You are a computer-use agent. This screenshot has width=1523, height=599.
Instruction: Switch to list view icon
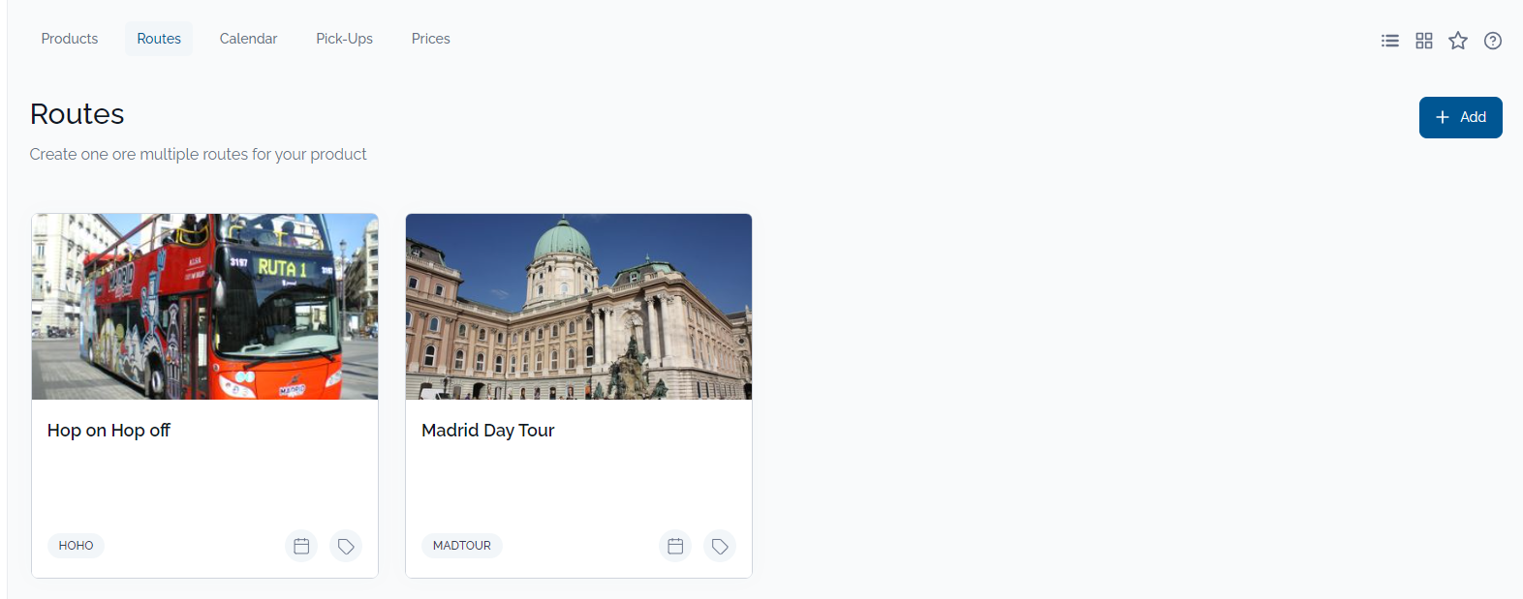tap(1389, 41)
